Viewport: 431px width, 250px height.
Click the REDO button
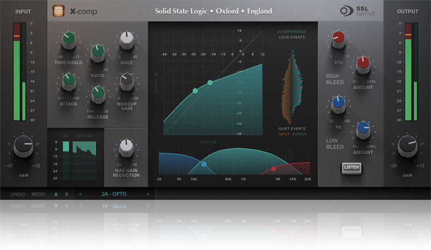tap(39, 194)
